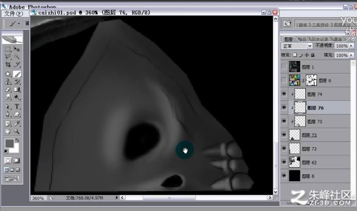Toggle lock all padlock
357x211 pixels.
[x=313, y=55]
